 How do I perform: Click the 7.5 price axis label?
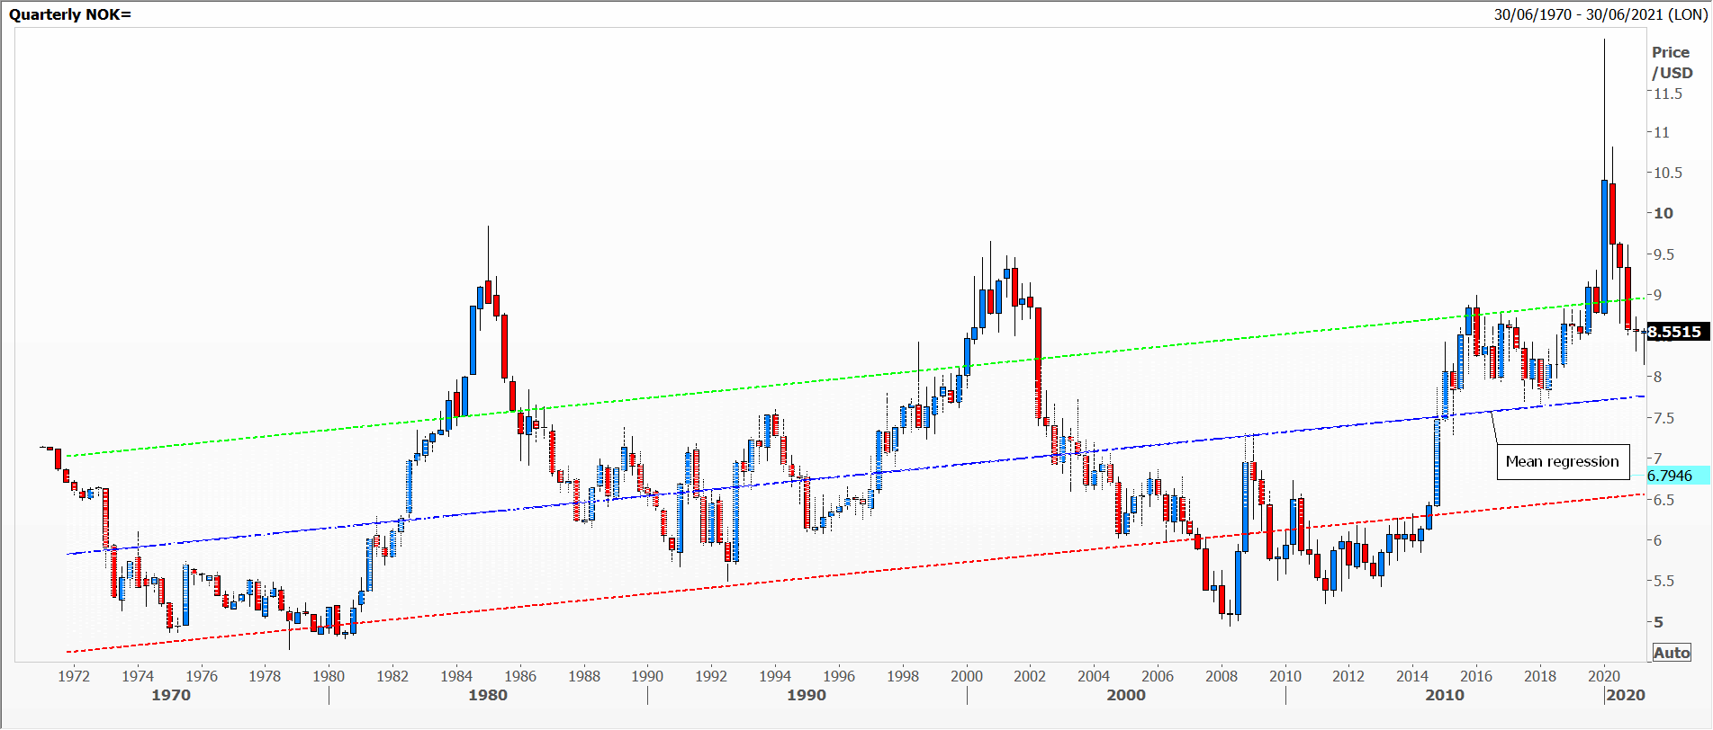pos(1664,418)
